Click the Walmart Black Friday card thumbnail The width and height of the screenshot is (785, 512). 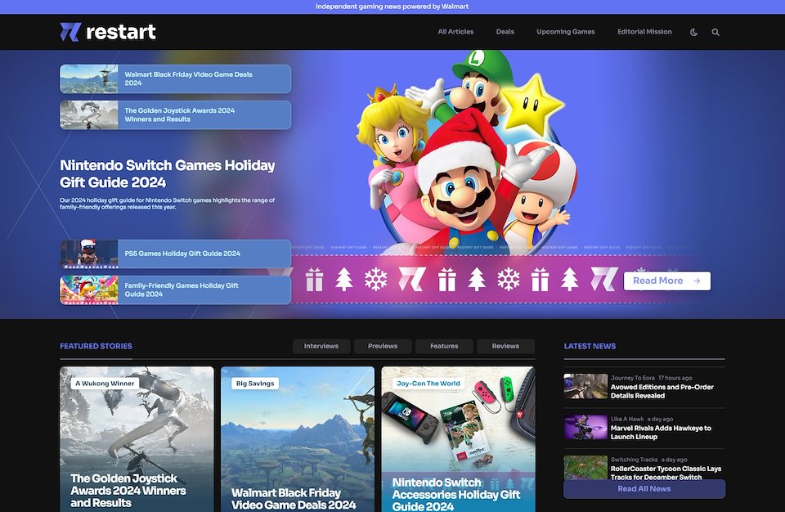(88, 79)
